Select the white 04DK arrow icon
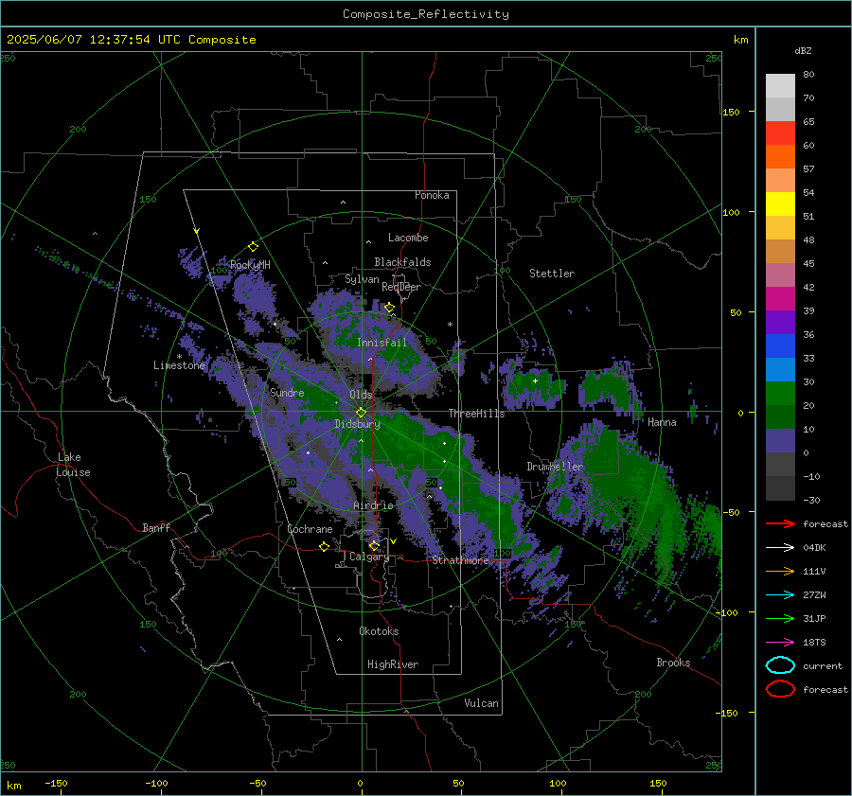This screenshot has height=796, width=852. (x=780, y=548)
